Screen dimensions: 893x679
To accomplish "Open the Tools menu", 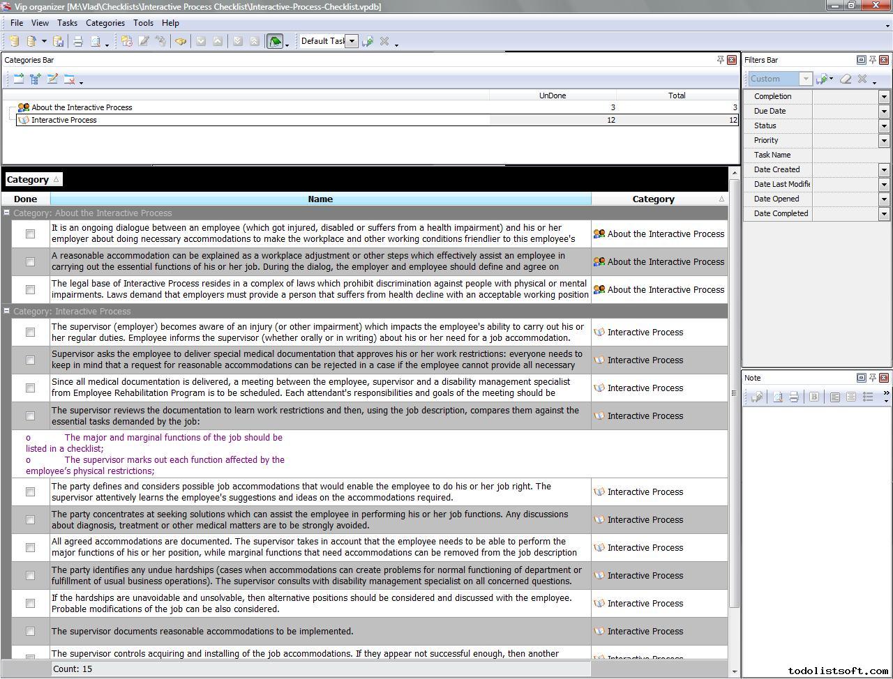I will coord(143,23).
